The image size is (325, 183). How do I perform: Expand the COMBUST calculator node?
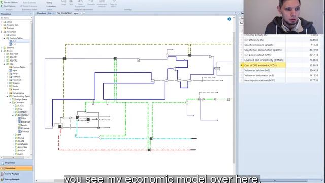(13, 112)
